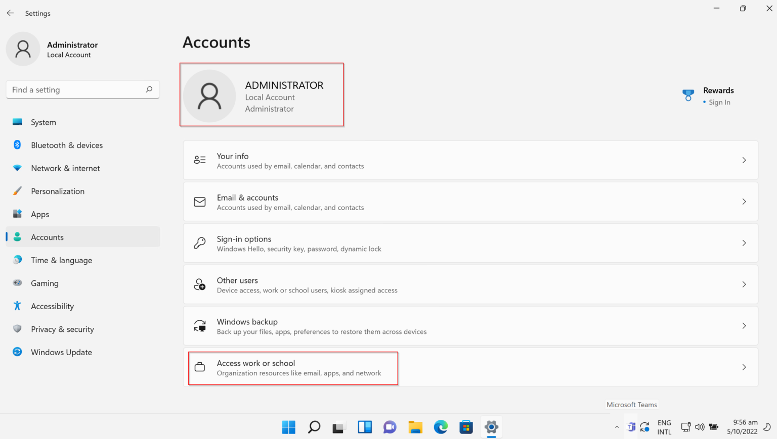The image size is (777, 439).
Task: Click the Sign In link under Rewards
Action: tap(720, 102)
